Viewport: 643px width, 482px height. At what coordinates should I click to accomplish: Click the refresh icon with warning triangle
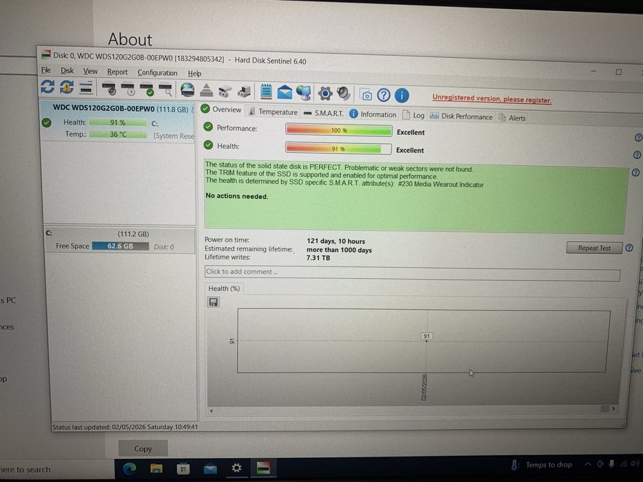coord(67,87)
